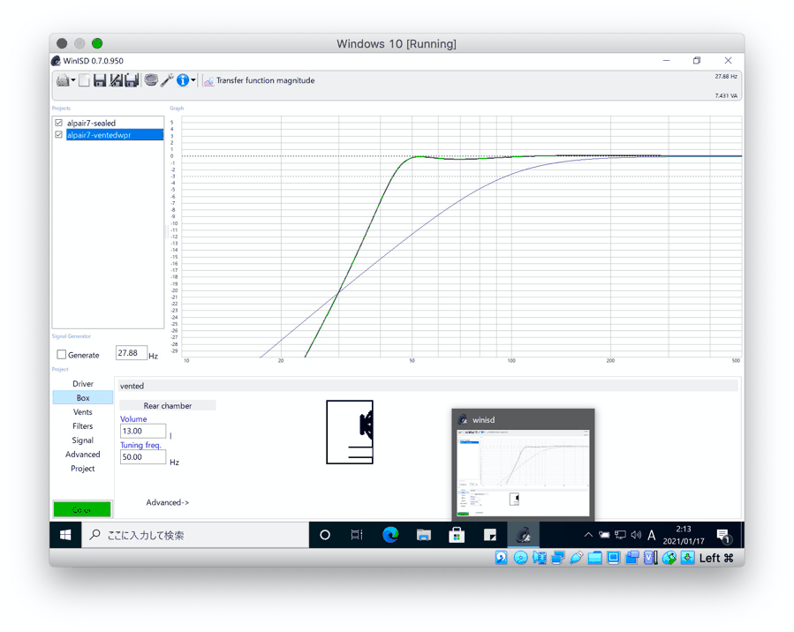Image resolution: width=794 pixels, height=632 pixels.
Task: Click the Hz unit label beside Tuning freq.
Action: click(x=174, y=462)
